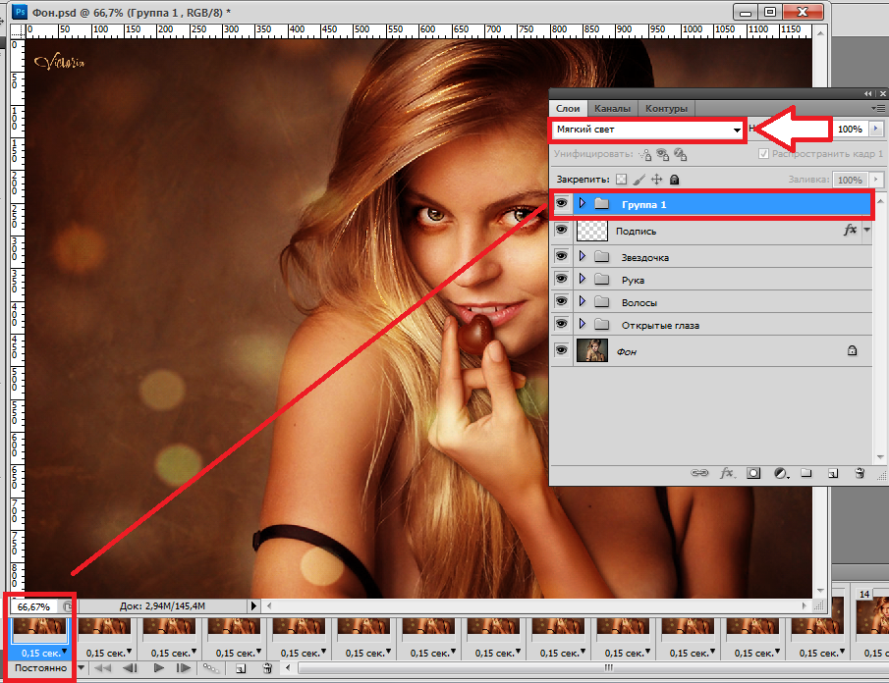Click unify layer style icon
889x683 pixels.
click(681, 154)
